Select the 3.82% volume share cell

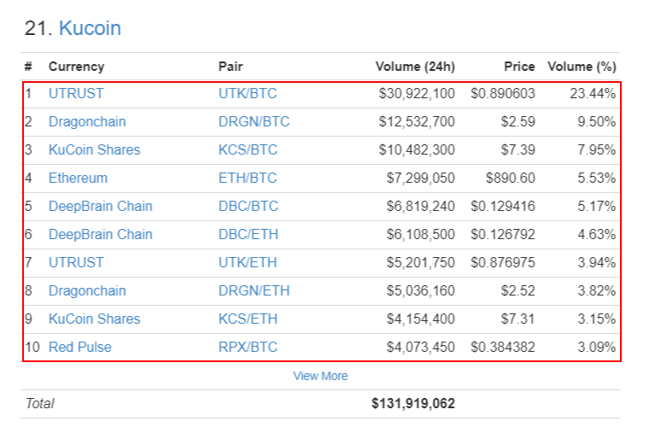(597, 290)
